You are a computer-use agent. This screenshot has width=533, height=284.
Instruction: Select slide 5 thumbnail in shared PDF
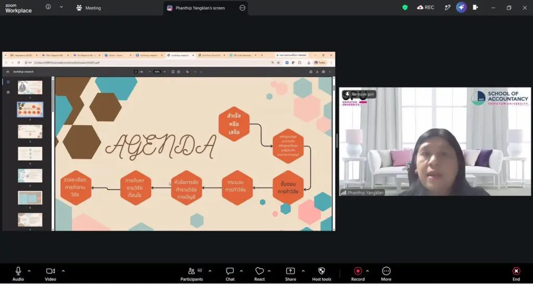(x=30, y=176)
